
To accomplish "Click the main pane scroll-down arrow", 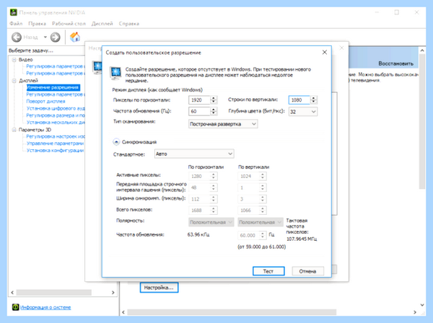I will [x=422, y=305].
